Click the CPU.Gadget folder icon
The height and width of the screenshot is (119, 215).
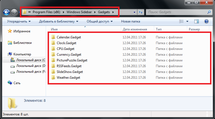pyautogui.click(x=53, y=49)
